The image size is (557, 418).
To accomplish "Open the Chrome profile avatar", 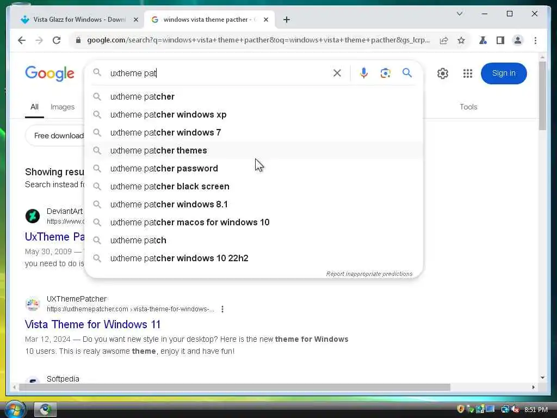I will (x=518, y=40).
